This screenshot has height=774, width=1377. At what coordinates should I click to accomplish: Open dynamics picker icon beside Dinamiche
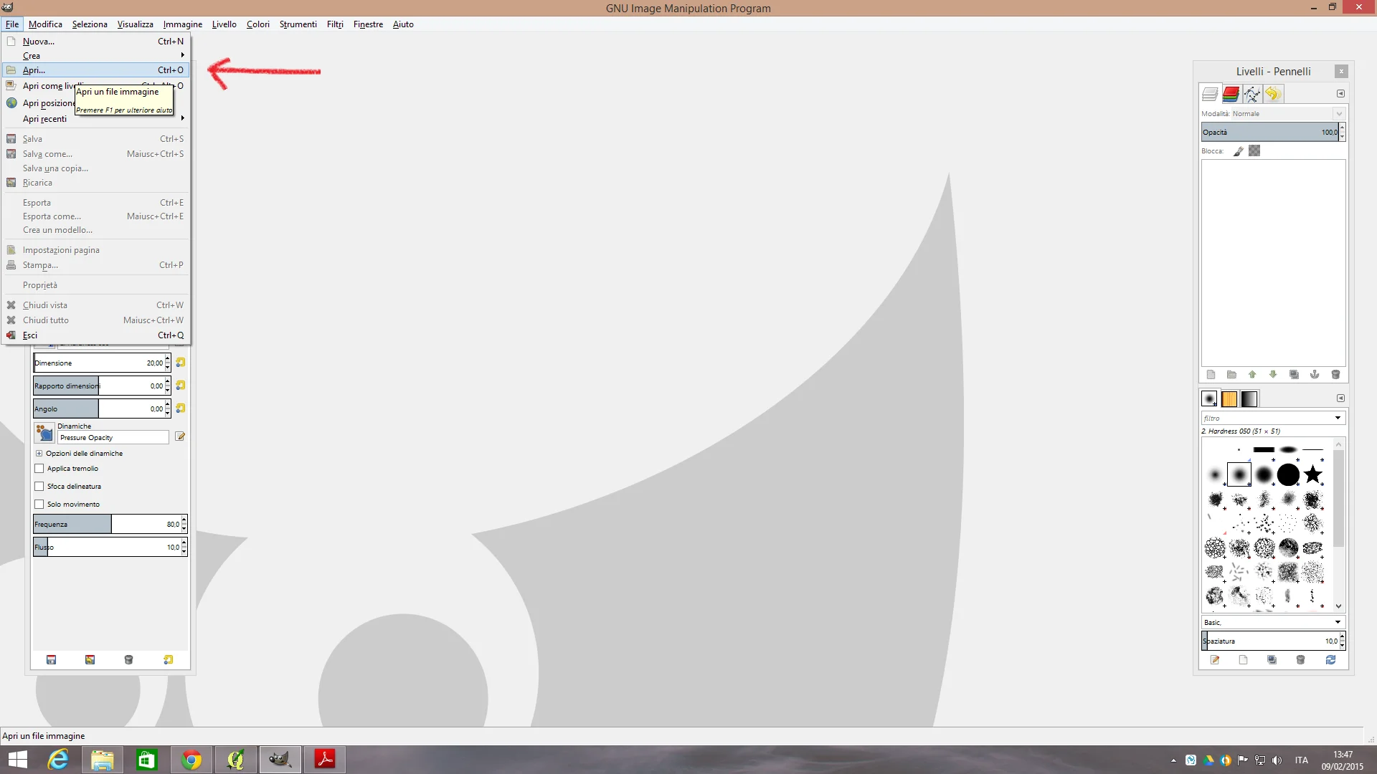point(44,433)
